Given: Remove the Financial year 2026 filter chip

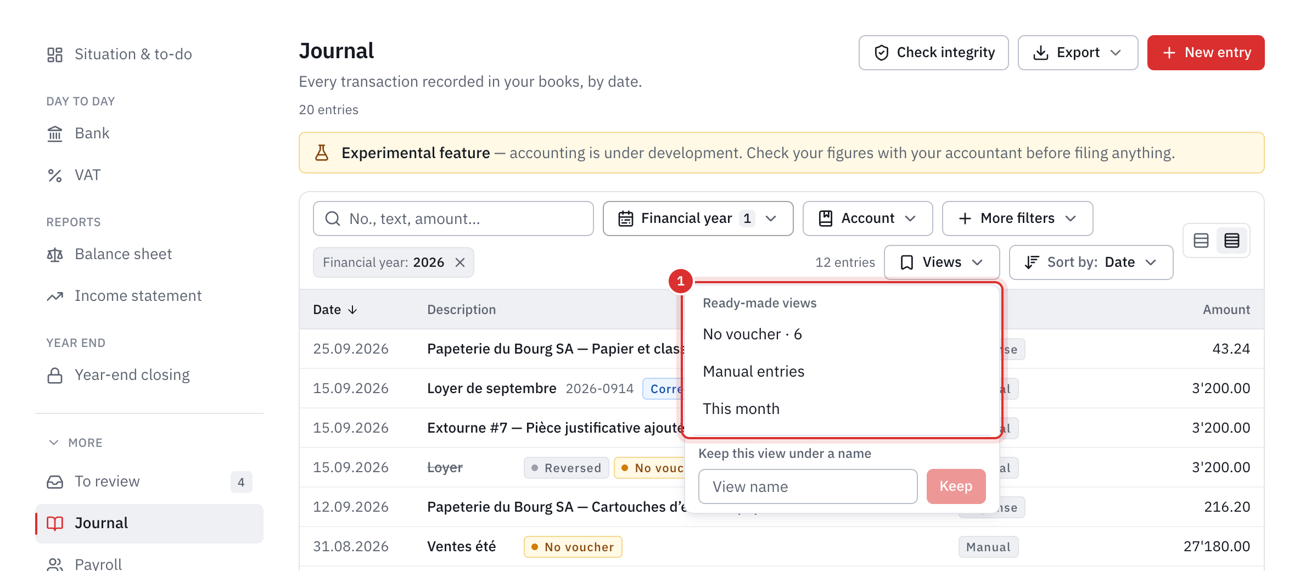Looking at the screenshot, I should coord(460,262).
